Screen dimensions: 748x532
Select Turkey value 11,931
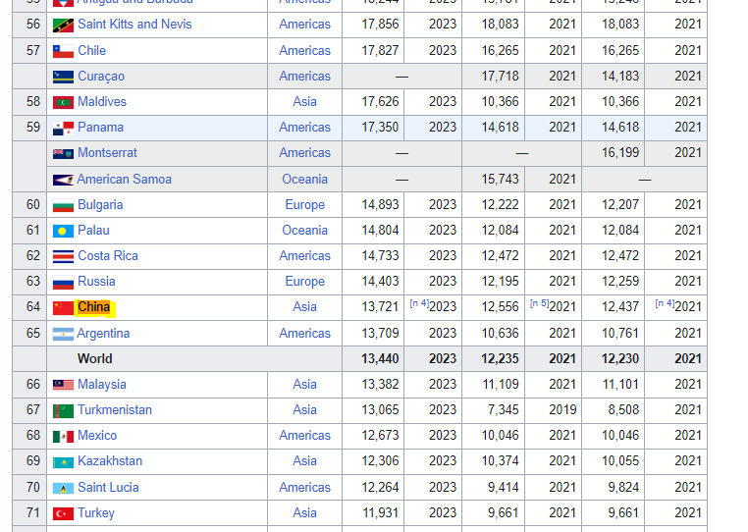380,513
